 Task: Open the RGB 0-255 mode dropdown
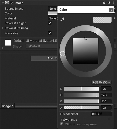click(x=101, y=82)
